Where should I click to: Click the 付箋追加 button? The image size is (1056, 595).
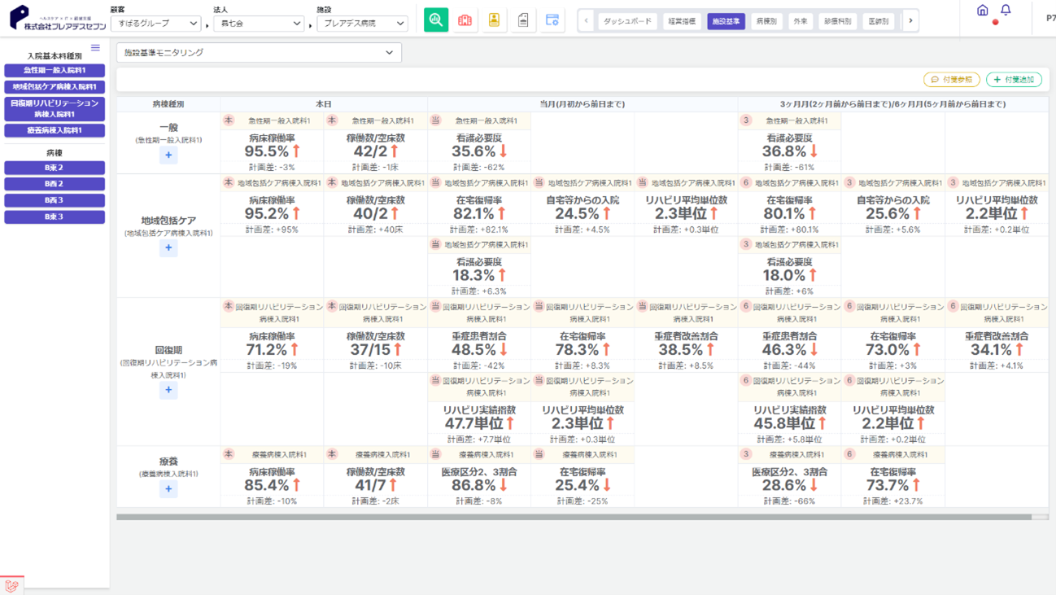tap(1014, 80)
